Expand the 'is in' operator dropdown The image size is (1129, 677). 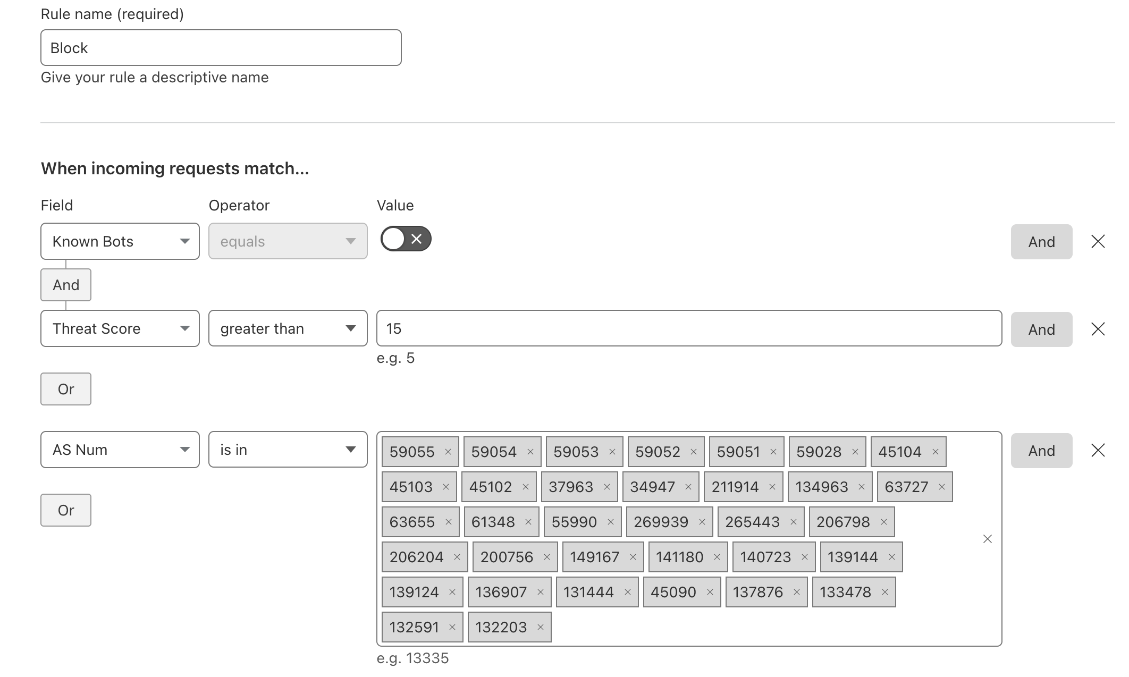pos(288,450)
